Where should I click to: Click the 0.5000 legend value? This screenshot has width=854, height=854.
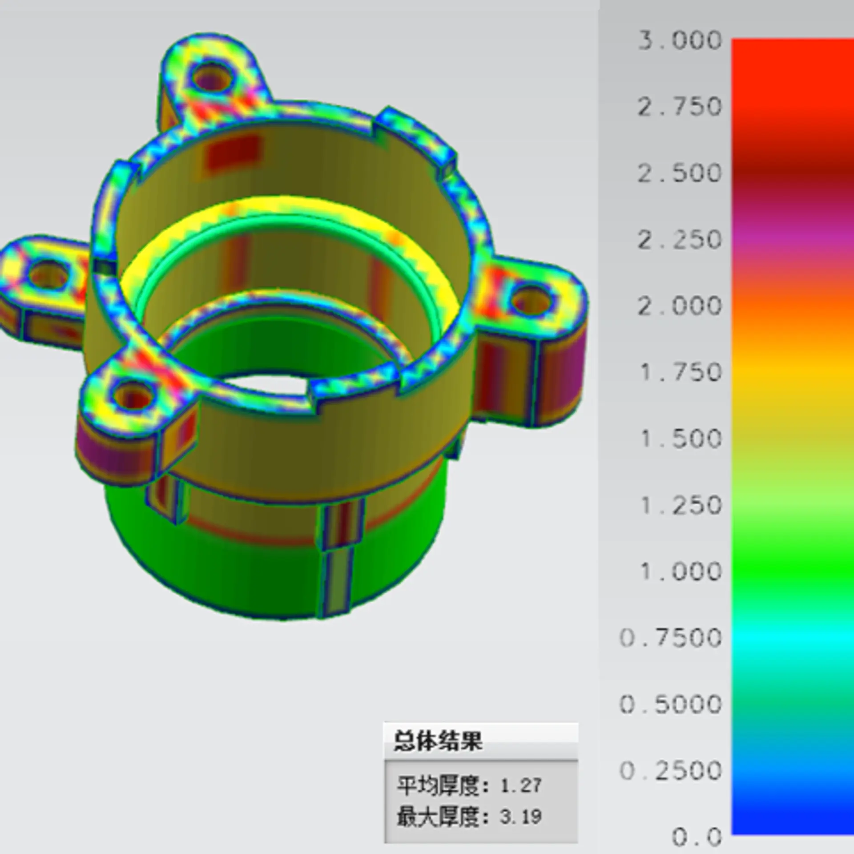[x=671, y=705]
